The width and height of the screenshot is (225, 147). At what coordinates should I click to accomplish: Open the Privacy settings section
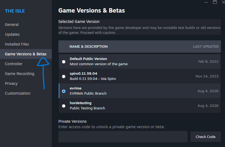[11, 83]
